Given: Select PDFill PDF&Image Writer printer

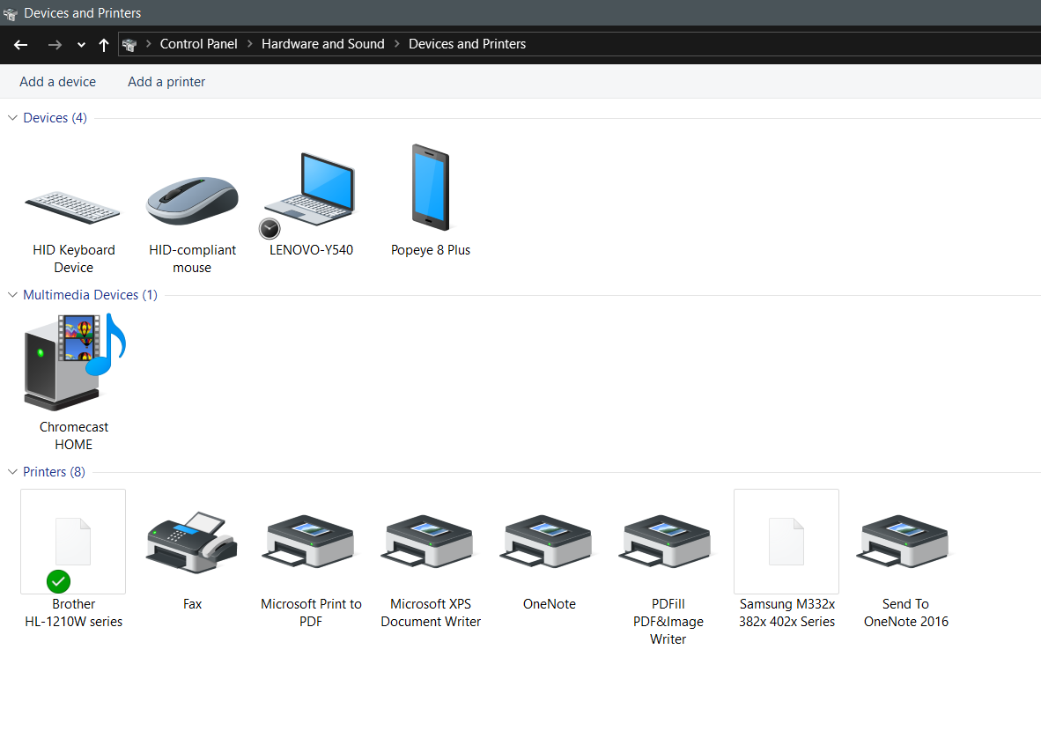Looking at the screenshot, I should point(668,542).
